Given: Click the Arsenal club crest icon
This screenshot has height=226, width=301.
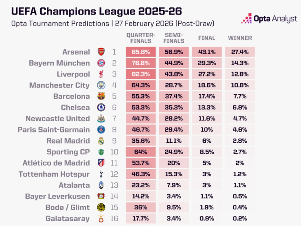Looking at the screenshot, I should pyautogui.click(x=101, y=52).
